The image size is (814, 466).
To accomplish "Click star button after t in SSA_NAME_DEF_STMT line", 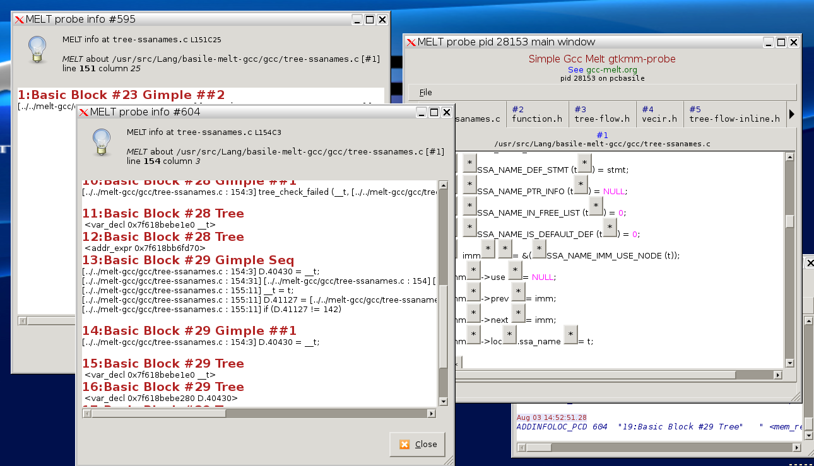I will point(585,164).
